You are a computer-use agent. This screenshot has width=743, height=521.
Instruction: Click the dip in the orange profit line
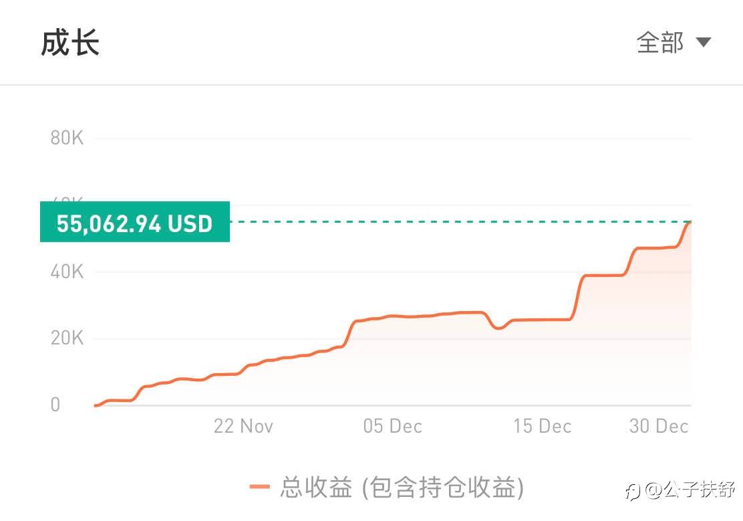coord(498,328)
